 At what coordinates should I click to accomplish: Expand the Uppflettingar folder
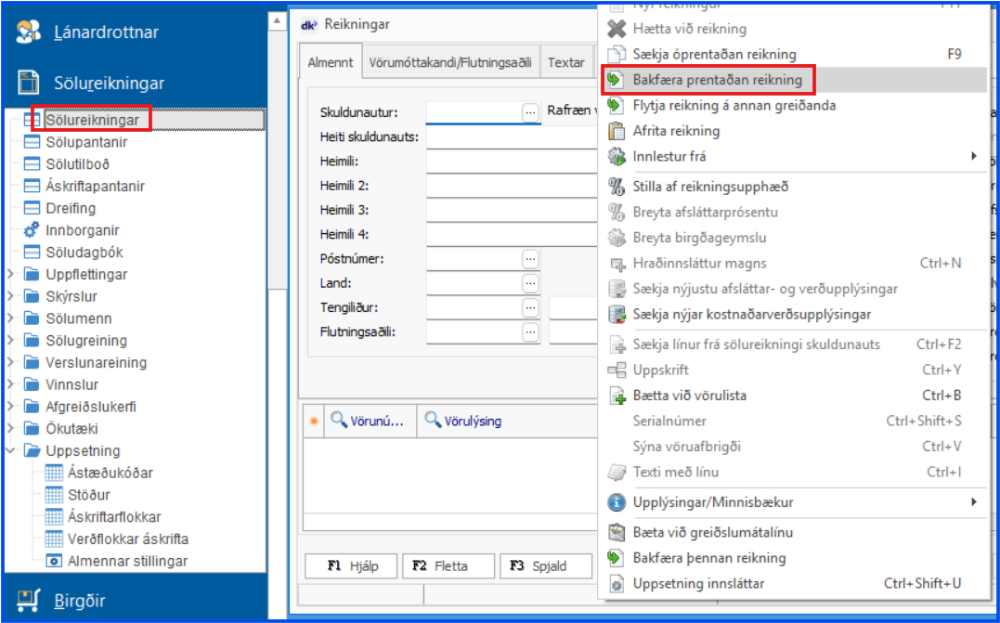[10, 275]
